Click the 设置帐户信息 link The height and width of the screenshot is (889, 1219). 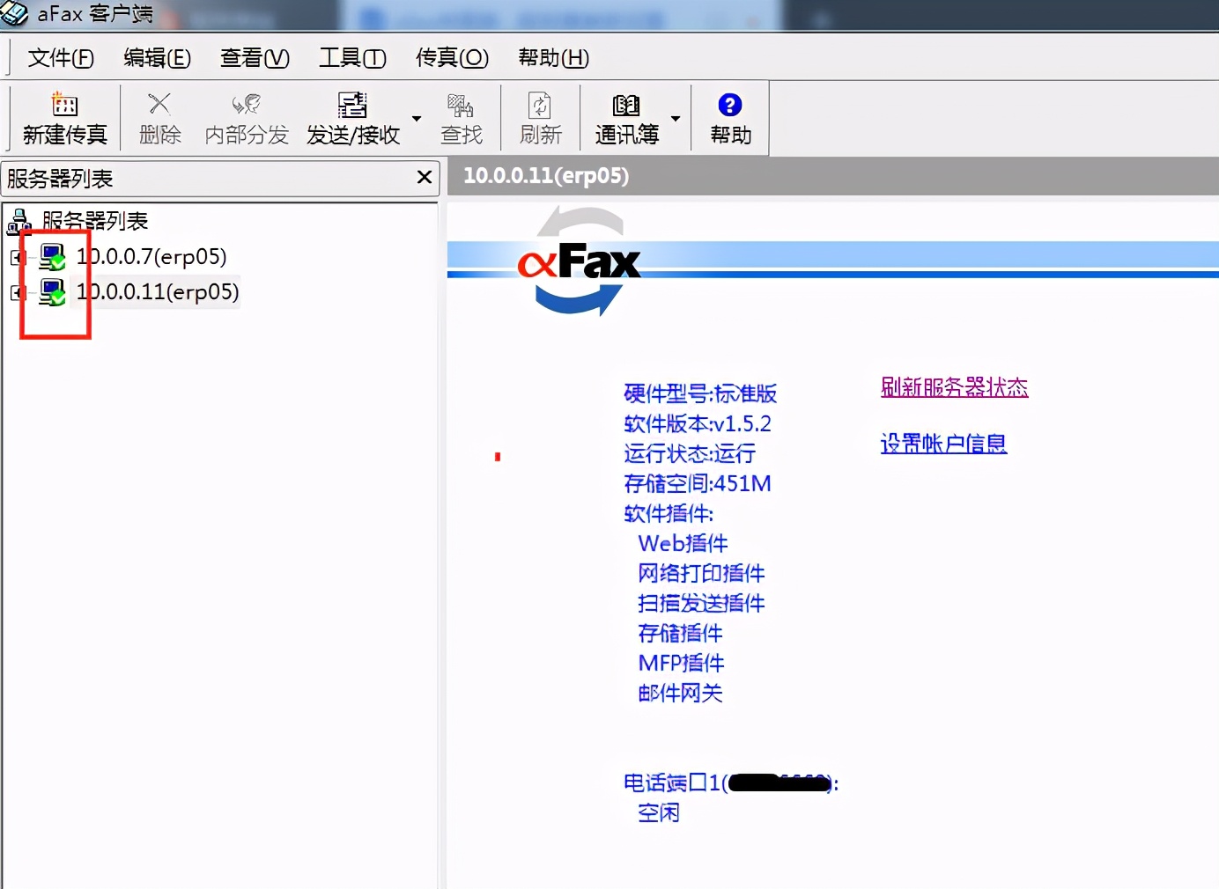pyautogui.click(x=943, y=444)
